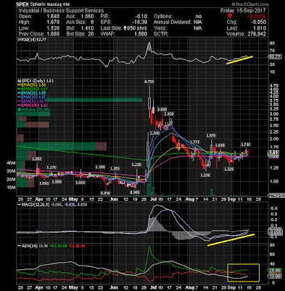Click the green 26.88 tag on ADX axis

tap(275, 271)
